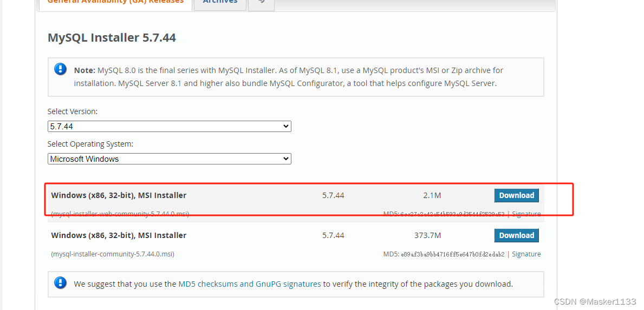Open the Select Operating System dropdown

click(x=169, y=159)
